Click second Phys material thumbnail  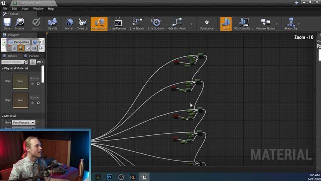tap(20, 100)
